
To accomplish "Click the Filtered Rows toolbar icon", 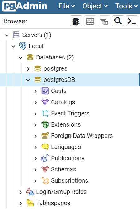I will (x=104, y=21).
